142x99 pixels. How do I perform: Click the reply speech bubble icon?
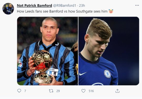(19, 91)
